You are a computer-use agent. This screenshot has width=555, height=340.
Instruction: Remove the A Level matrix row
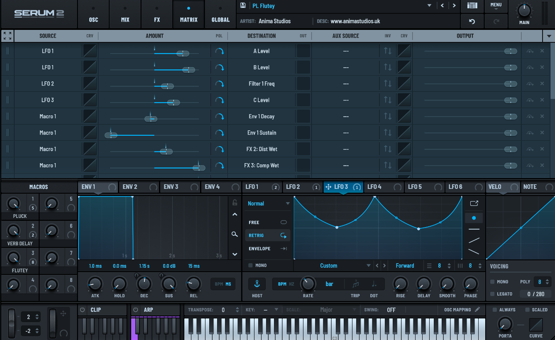[x=542, y=51]
